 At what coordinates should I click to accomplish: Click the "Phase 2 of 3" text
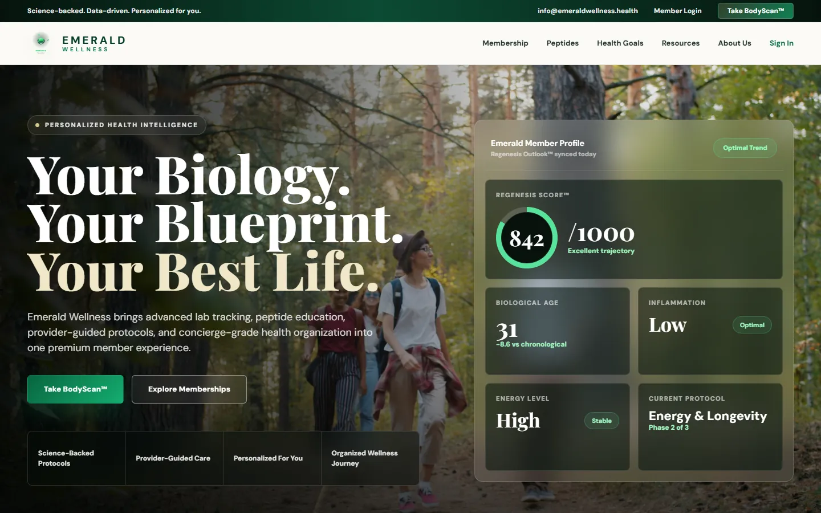[669, 427]
